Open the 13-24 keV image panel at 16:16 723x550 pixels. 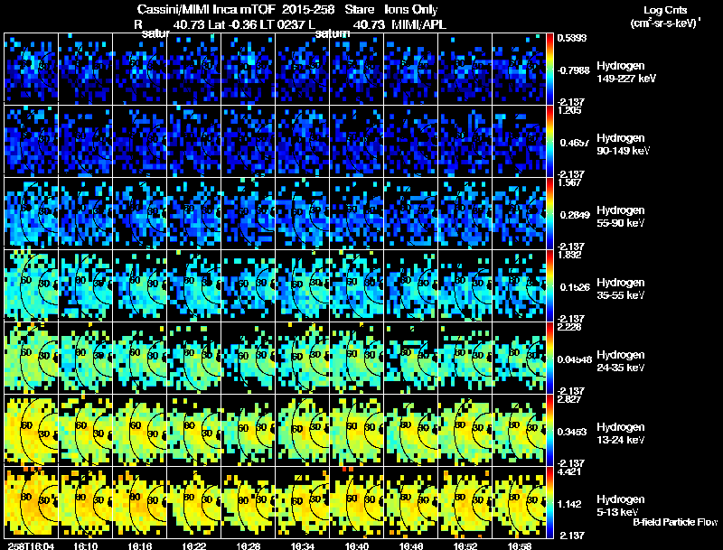click(140, 430)
